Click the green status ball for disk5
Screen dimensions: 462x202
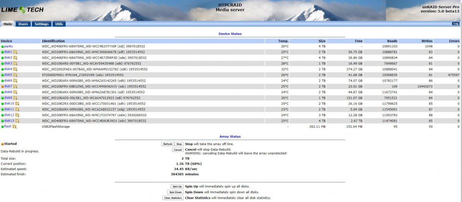point(2,75)
